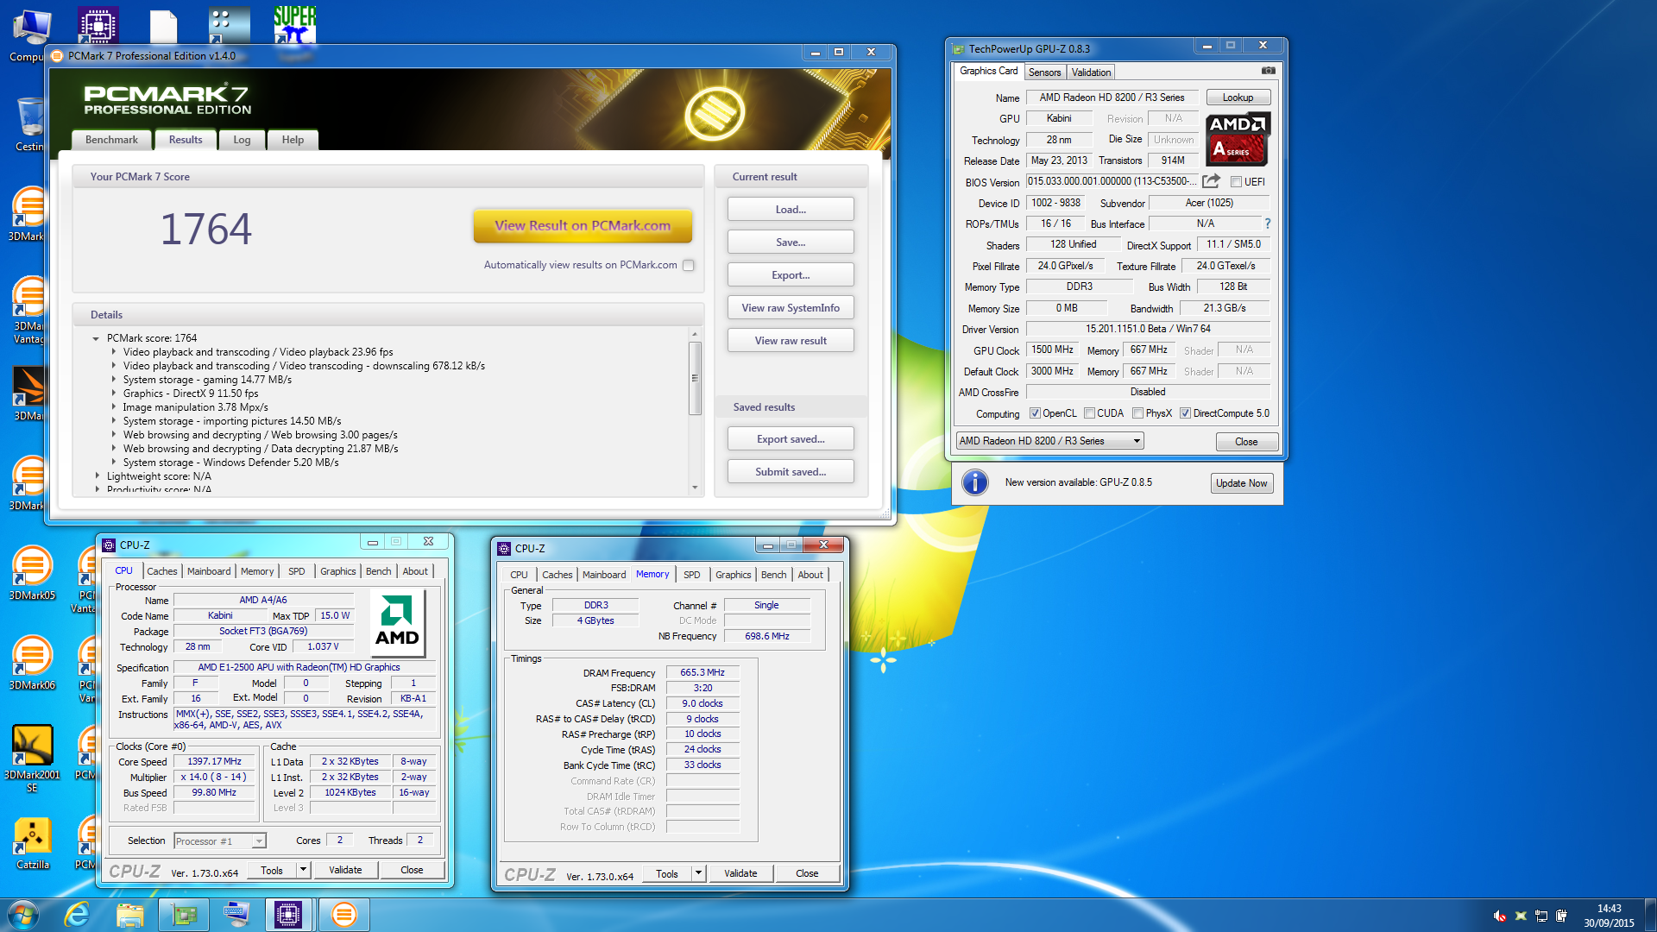
Task: Open the Catzilla desktop shortcut
Action: pyautogui.click(x=33, y=843)
